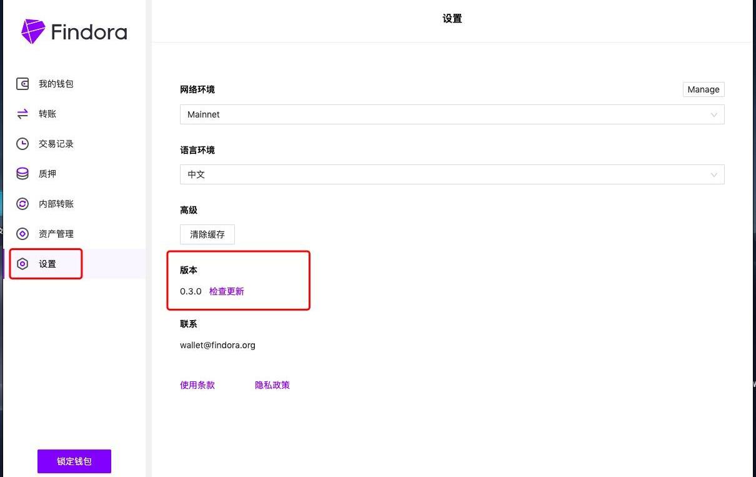Screen dimensions: 756x477
Task: Open the 隐私政策 privacy policy link
Action: pos(272,385)
